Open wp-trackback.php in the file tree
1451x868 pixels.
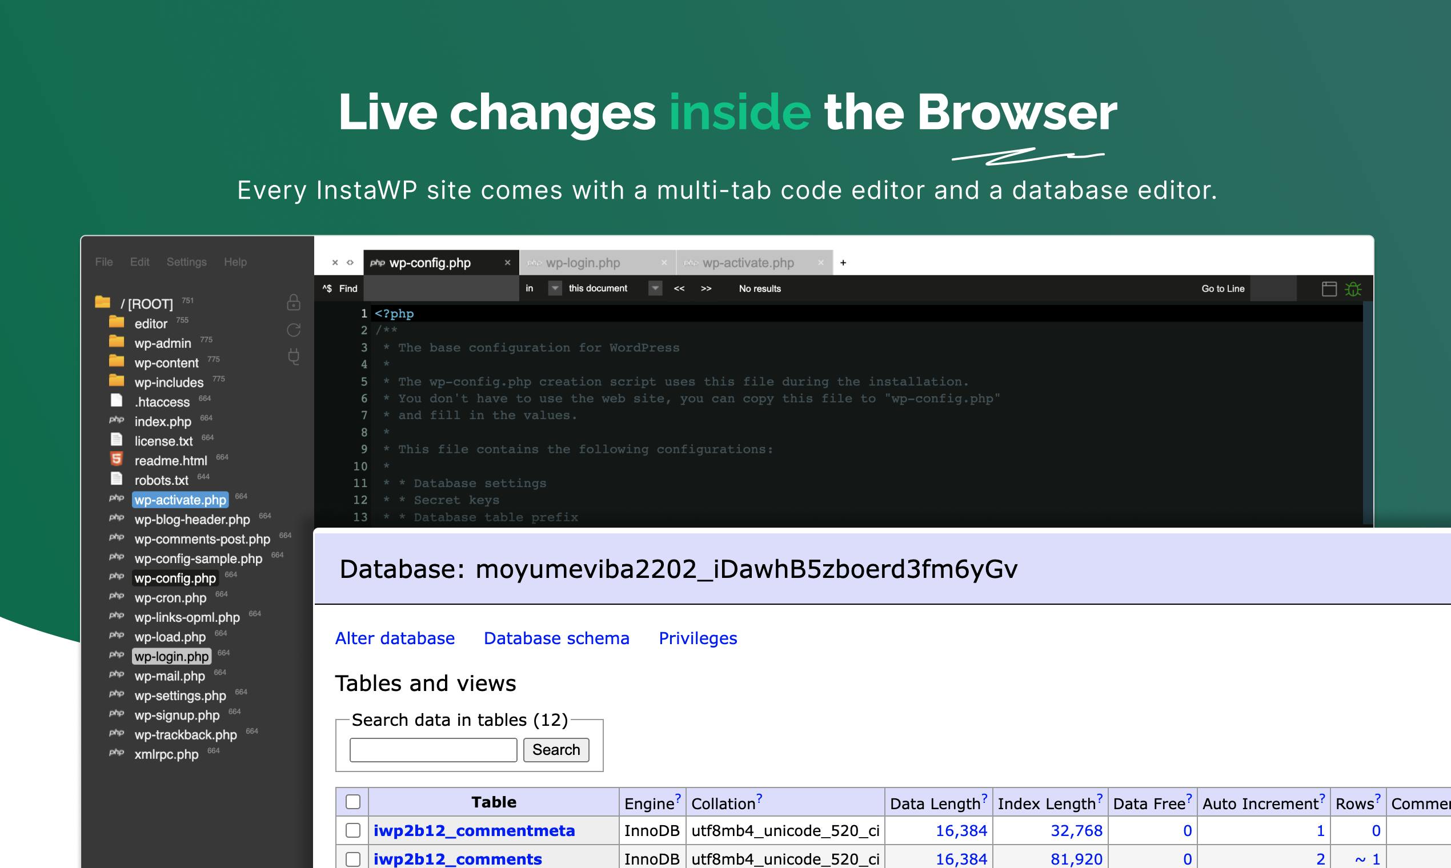coord(186,735)
